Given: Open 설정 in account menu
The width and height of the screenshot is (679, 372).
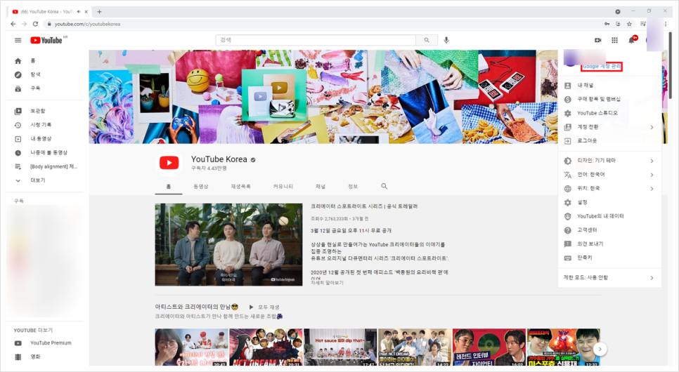Looking at the screenshot, I should coord(609,202).
